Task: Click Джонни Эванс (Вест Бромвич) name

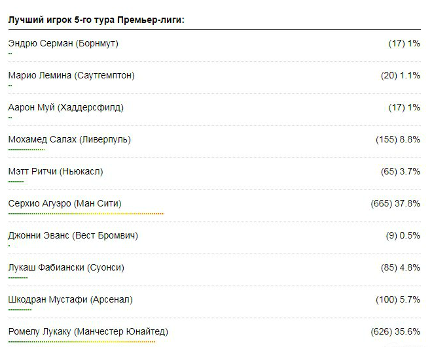Action: pyautogui.click(x=73, y=235)
